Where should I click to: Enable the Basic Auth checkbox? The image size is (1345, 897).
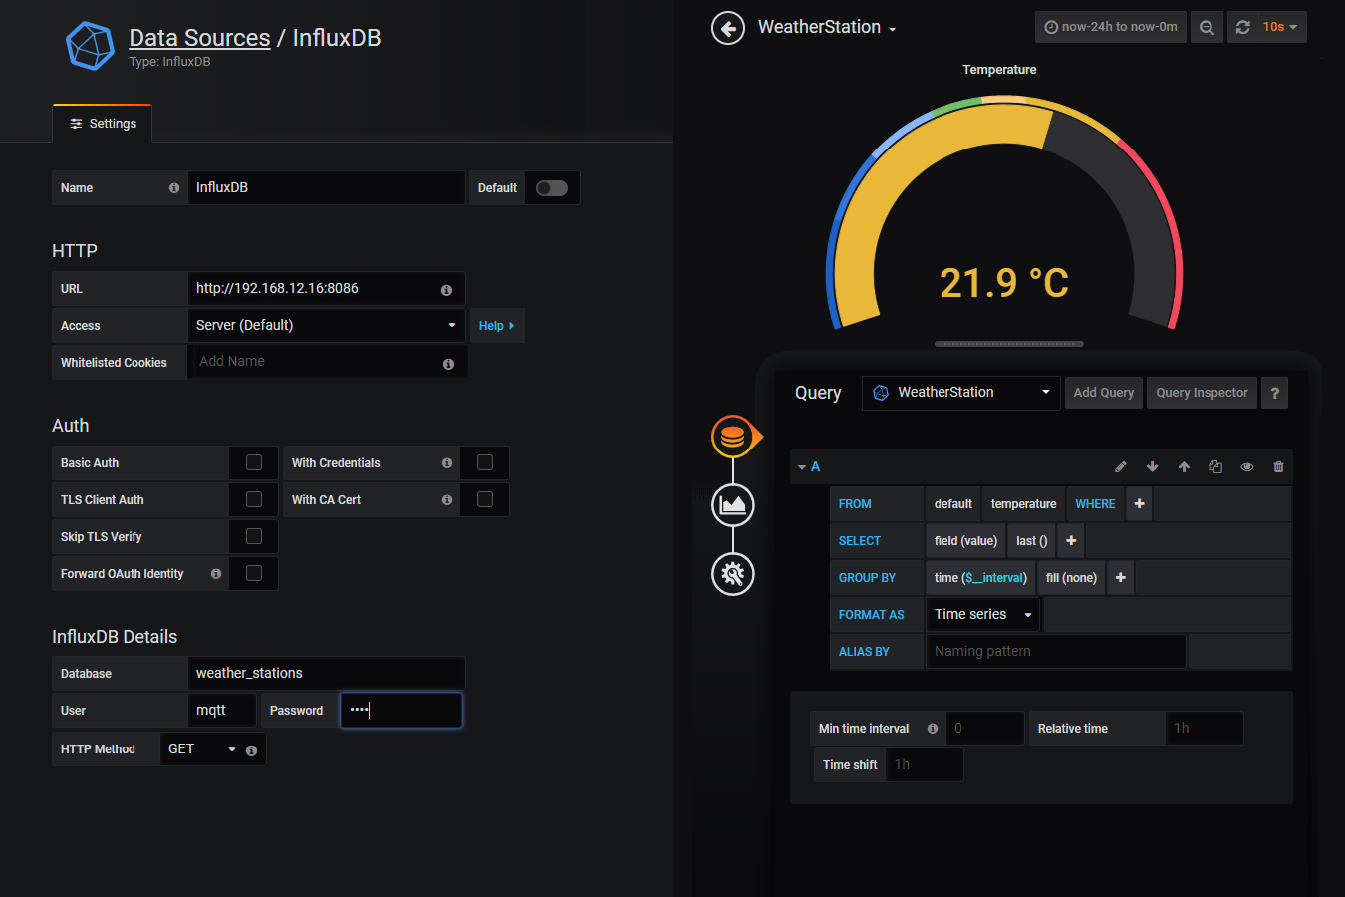(x=254, y=462)
